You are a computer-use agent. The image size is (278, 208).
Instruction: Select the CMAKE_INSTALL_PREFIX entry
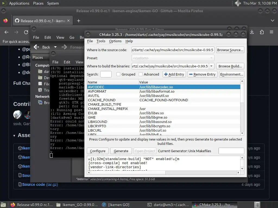click(x=163, y=109)
